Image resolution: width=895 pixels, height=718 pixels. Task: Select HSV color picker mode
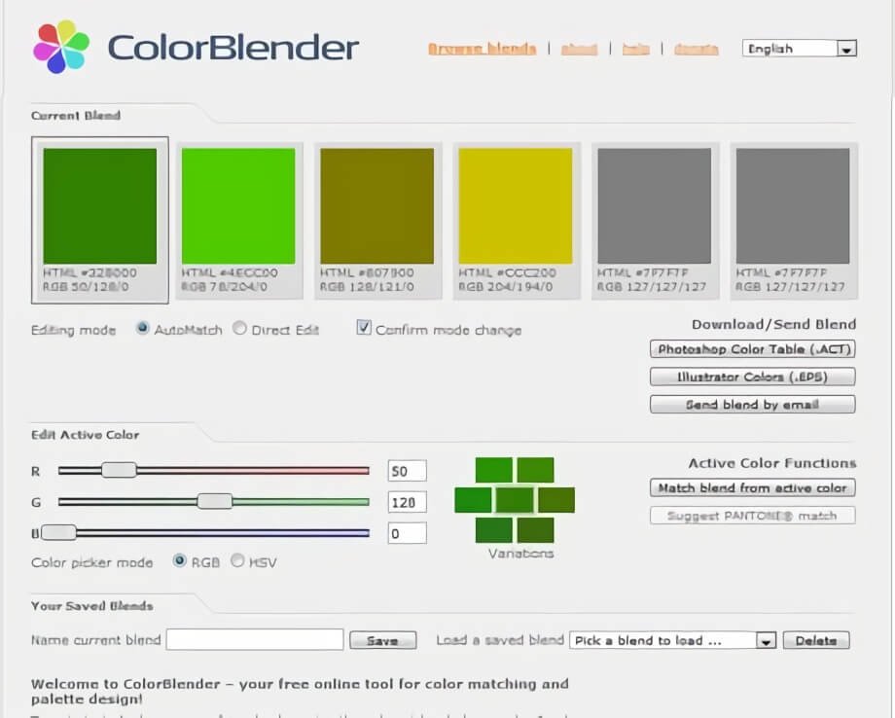237,561
